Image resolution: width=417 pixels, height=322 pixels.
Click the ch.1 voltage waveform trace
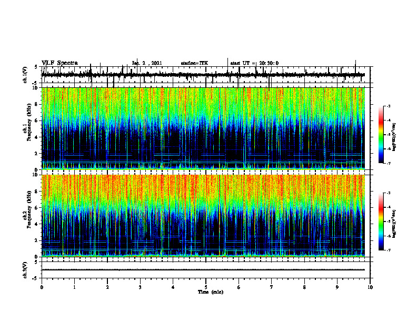click(x=203, y=75)
